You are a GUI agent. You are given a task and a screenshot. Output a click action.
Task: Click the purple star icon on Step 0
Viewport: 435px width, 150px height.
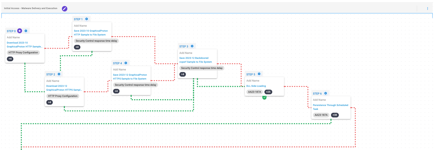pyautogui.click(x=20, y=31)
